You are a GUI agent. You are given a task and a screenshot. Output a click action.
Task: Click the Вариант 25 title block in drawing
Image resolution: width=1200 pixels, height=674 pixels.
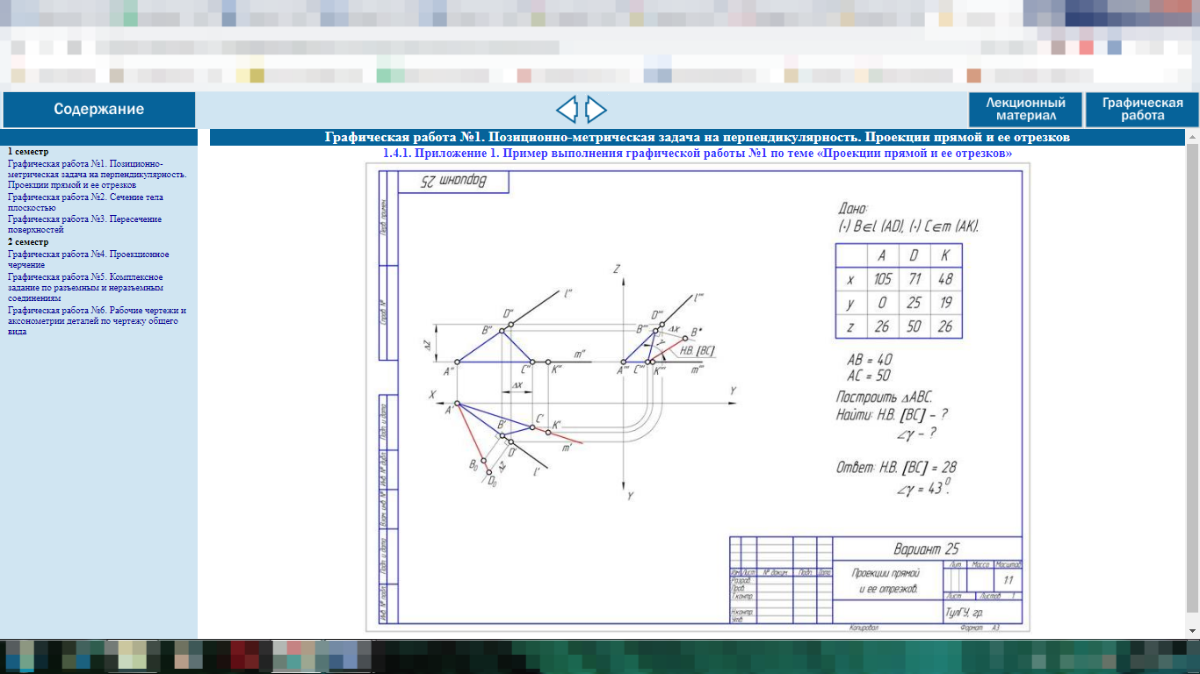926,549
